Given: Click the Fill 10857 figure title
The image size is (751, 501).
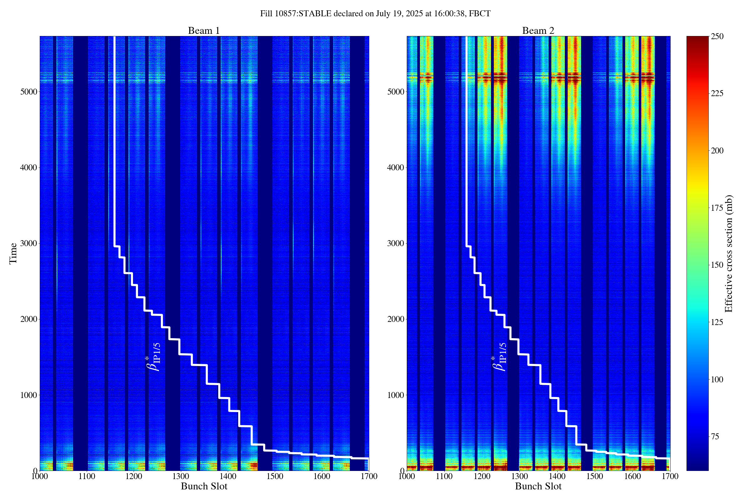Looking at the screenshot, I should tap(375, 14).
